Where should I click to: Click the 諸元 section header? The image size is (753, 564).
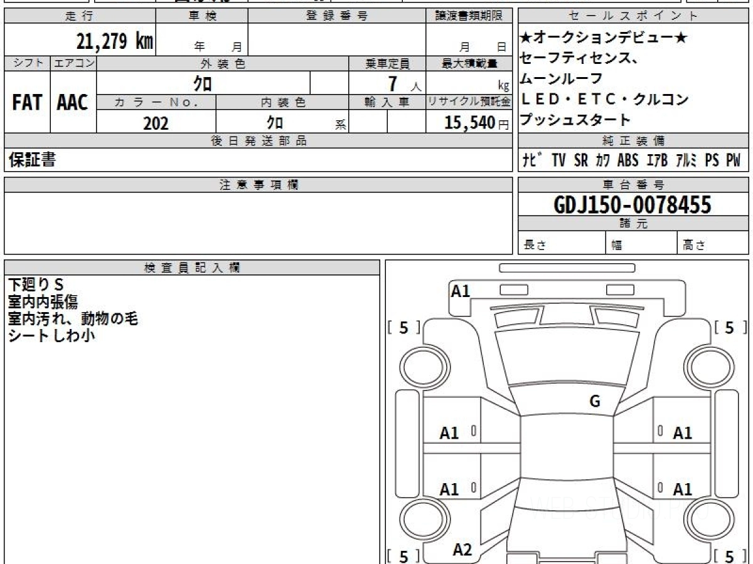coord(633,224)
